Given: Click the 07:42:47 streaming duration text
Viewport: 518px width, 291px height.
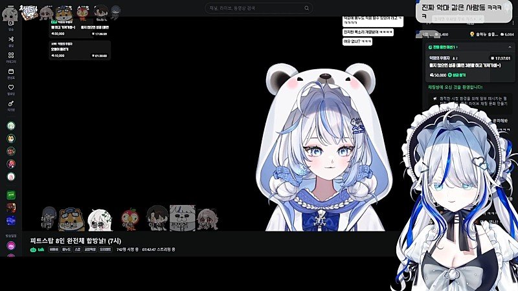Looking at the screenshot, I should coord(159,250).
